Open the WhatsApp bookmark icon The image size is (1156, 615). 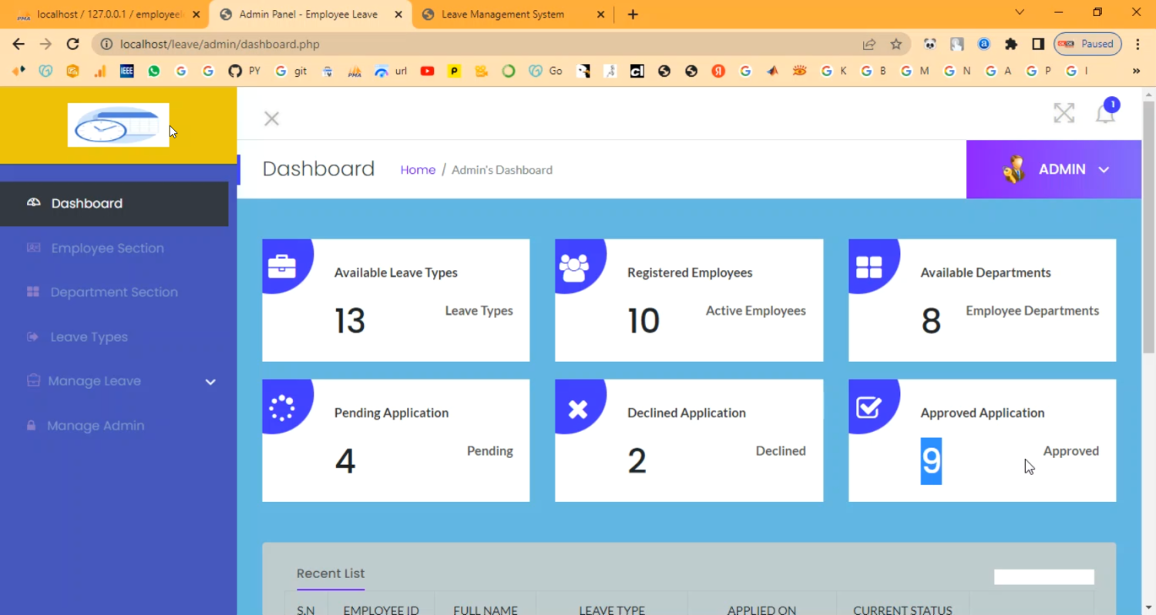click(154, 71)
